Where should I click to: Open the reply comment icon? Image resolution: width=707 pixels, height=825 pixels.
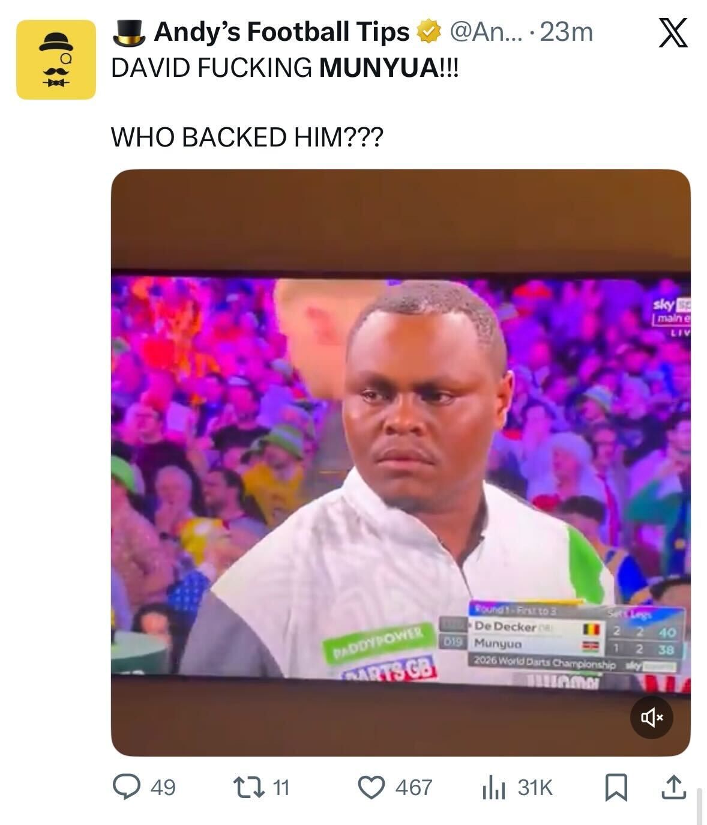click(x=127, y=787)
